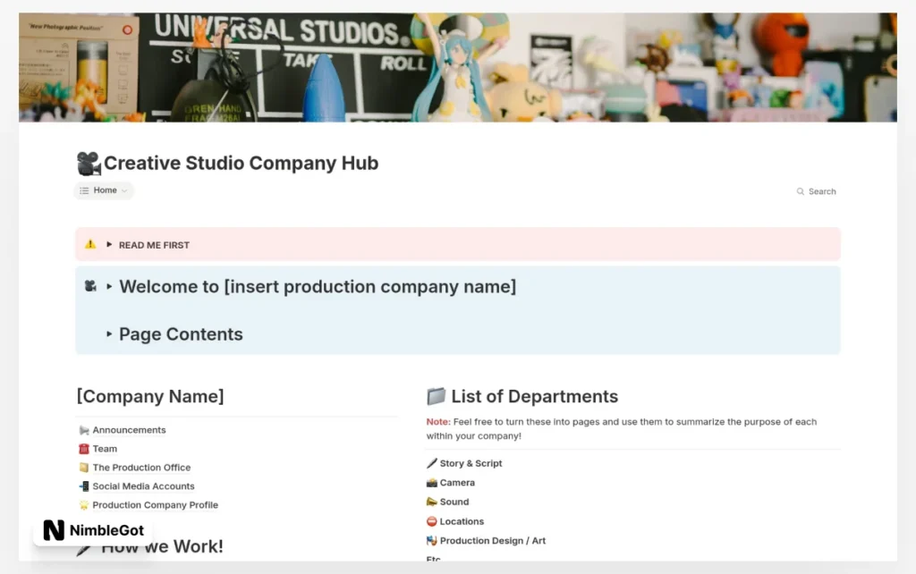Image resolution: width=916 pixels, height=574 pixels.
Task: Click the Search button
Action: (x=816, y=191)
